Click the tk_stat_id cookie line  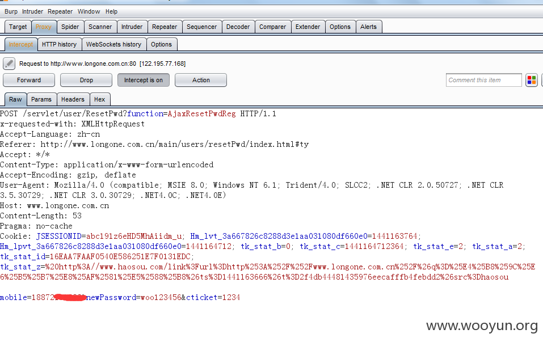pyautogui.click(x=97, y=257)
